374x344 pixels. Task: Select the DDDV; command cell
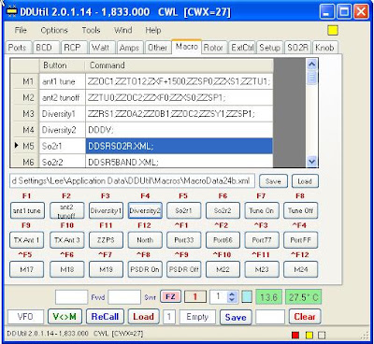180,130
